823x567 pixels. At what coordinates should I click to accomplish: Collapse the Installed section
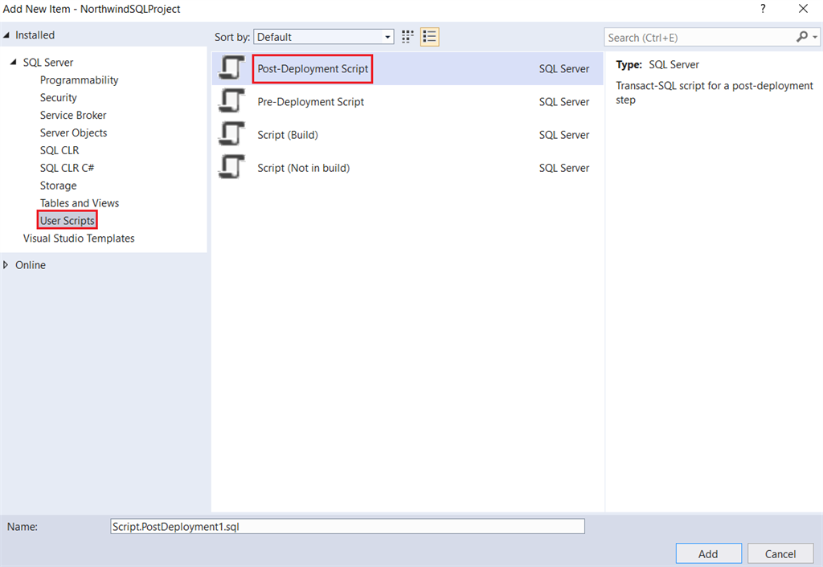[7, 35]
